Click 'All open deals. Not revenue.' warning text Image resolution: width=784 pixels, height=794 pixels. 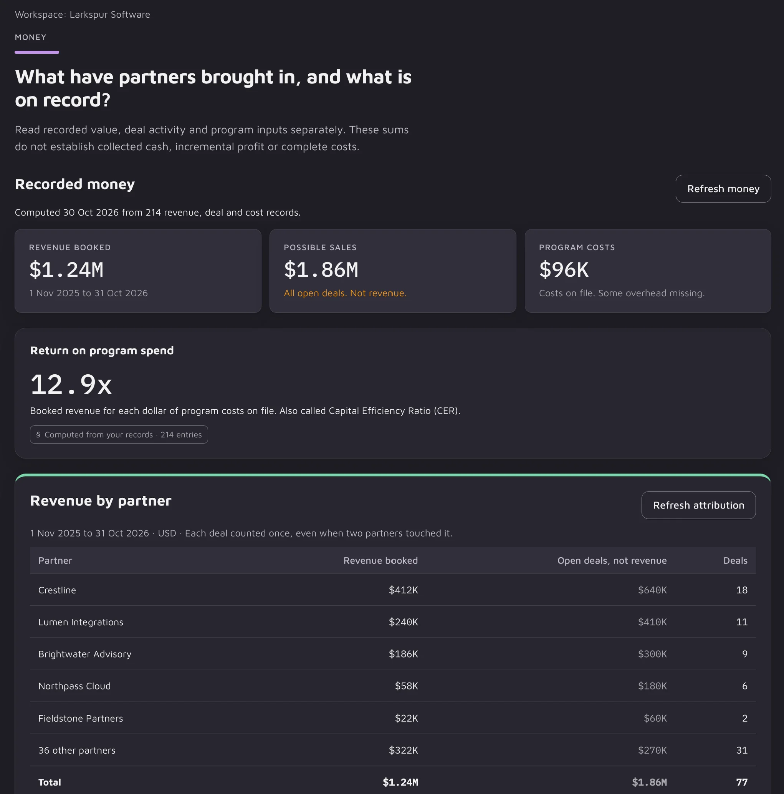coord(345,294)
